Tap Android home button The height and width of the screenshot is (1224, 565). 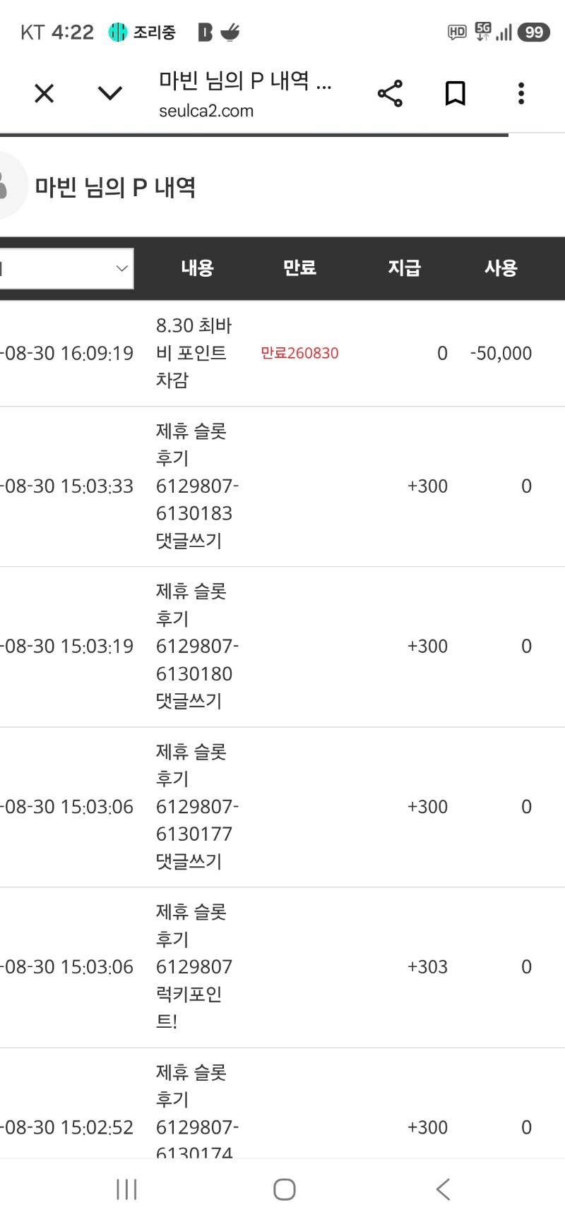[x=284, y=1189]
